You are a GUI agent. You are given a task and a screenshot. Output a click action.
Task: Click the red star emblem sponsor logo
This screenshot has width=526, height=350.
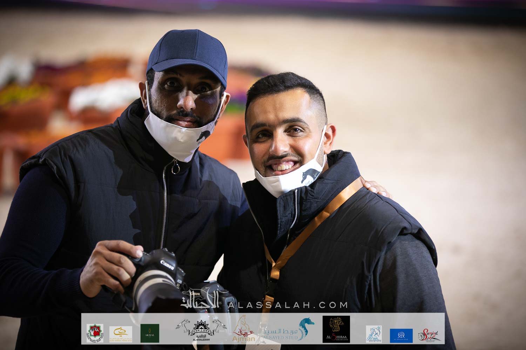95,333
